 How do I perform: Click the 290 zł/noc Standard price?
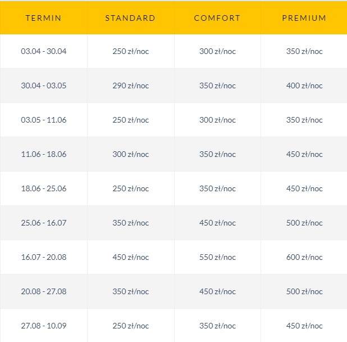point(130,85)
